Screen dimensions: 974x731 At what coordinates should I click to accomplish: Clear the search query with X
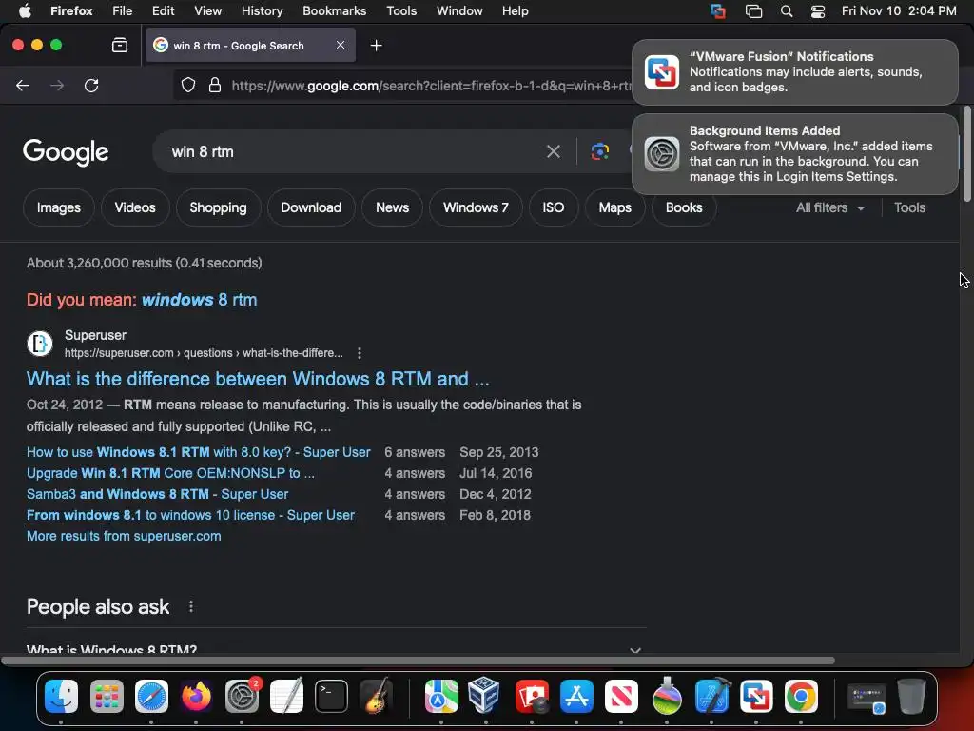pyautogui.click(x=553, y=151)
